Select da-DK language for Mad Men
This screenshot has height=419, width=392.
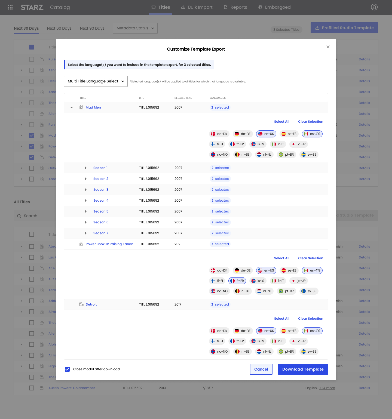219,134
